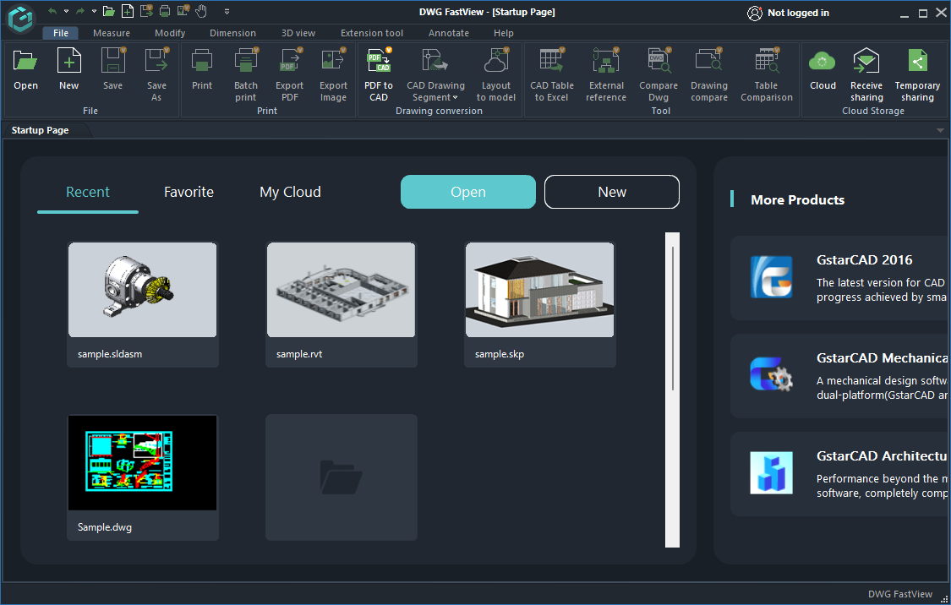
Task: Click the empty folder placeholder tile
Action: pyautogui.click(x=342, y=477)
